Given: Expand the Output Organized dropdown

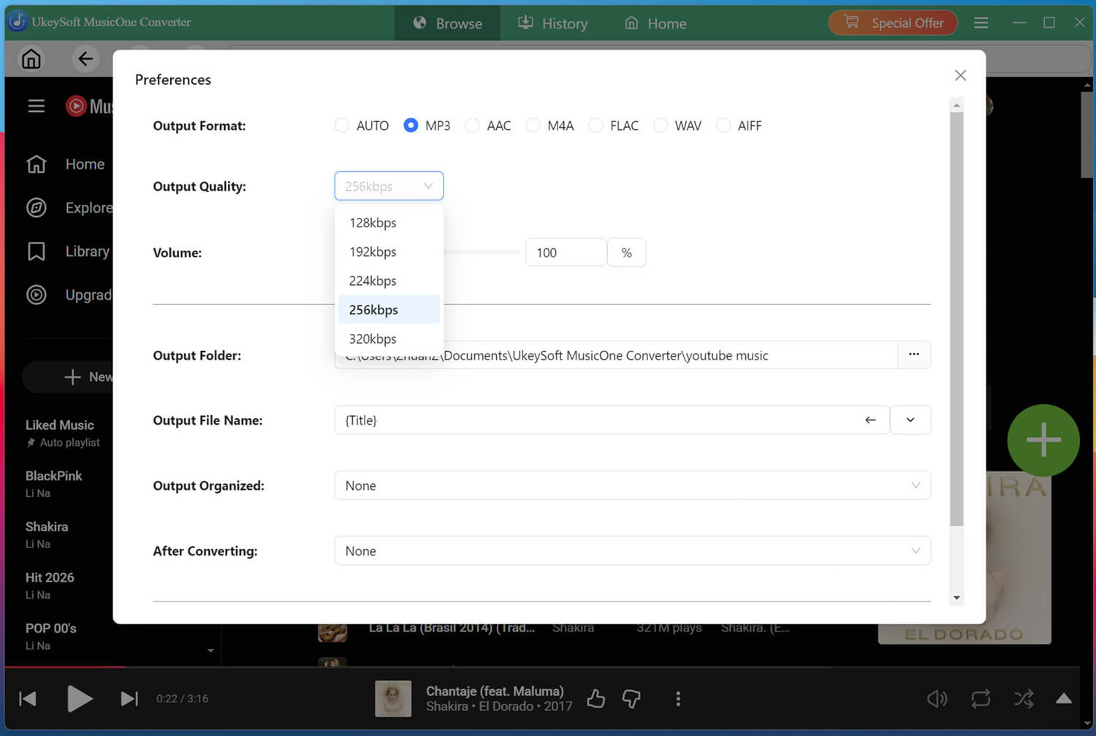Looking at the screenshot, I should tap(633, 485).
